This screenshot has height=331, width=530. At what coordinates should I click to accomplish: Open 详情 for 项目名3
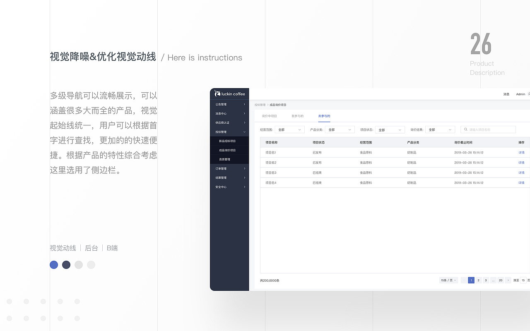click(521, 173)
